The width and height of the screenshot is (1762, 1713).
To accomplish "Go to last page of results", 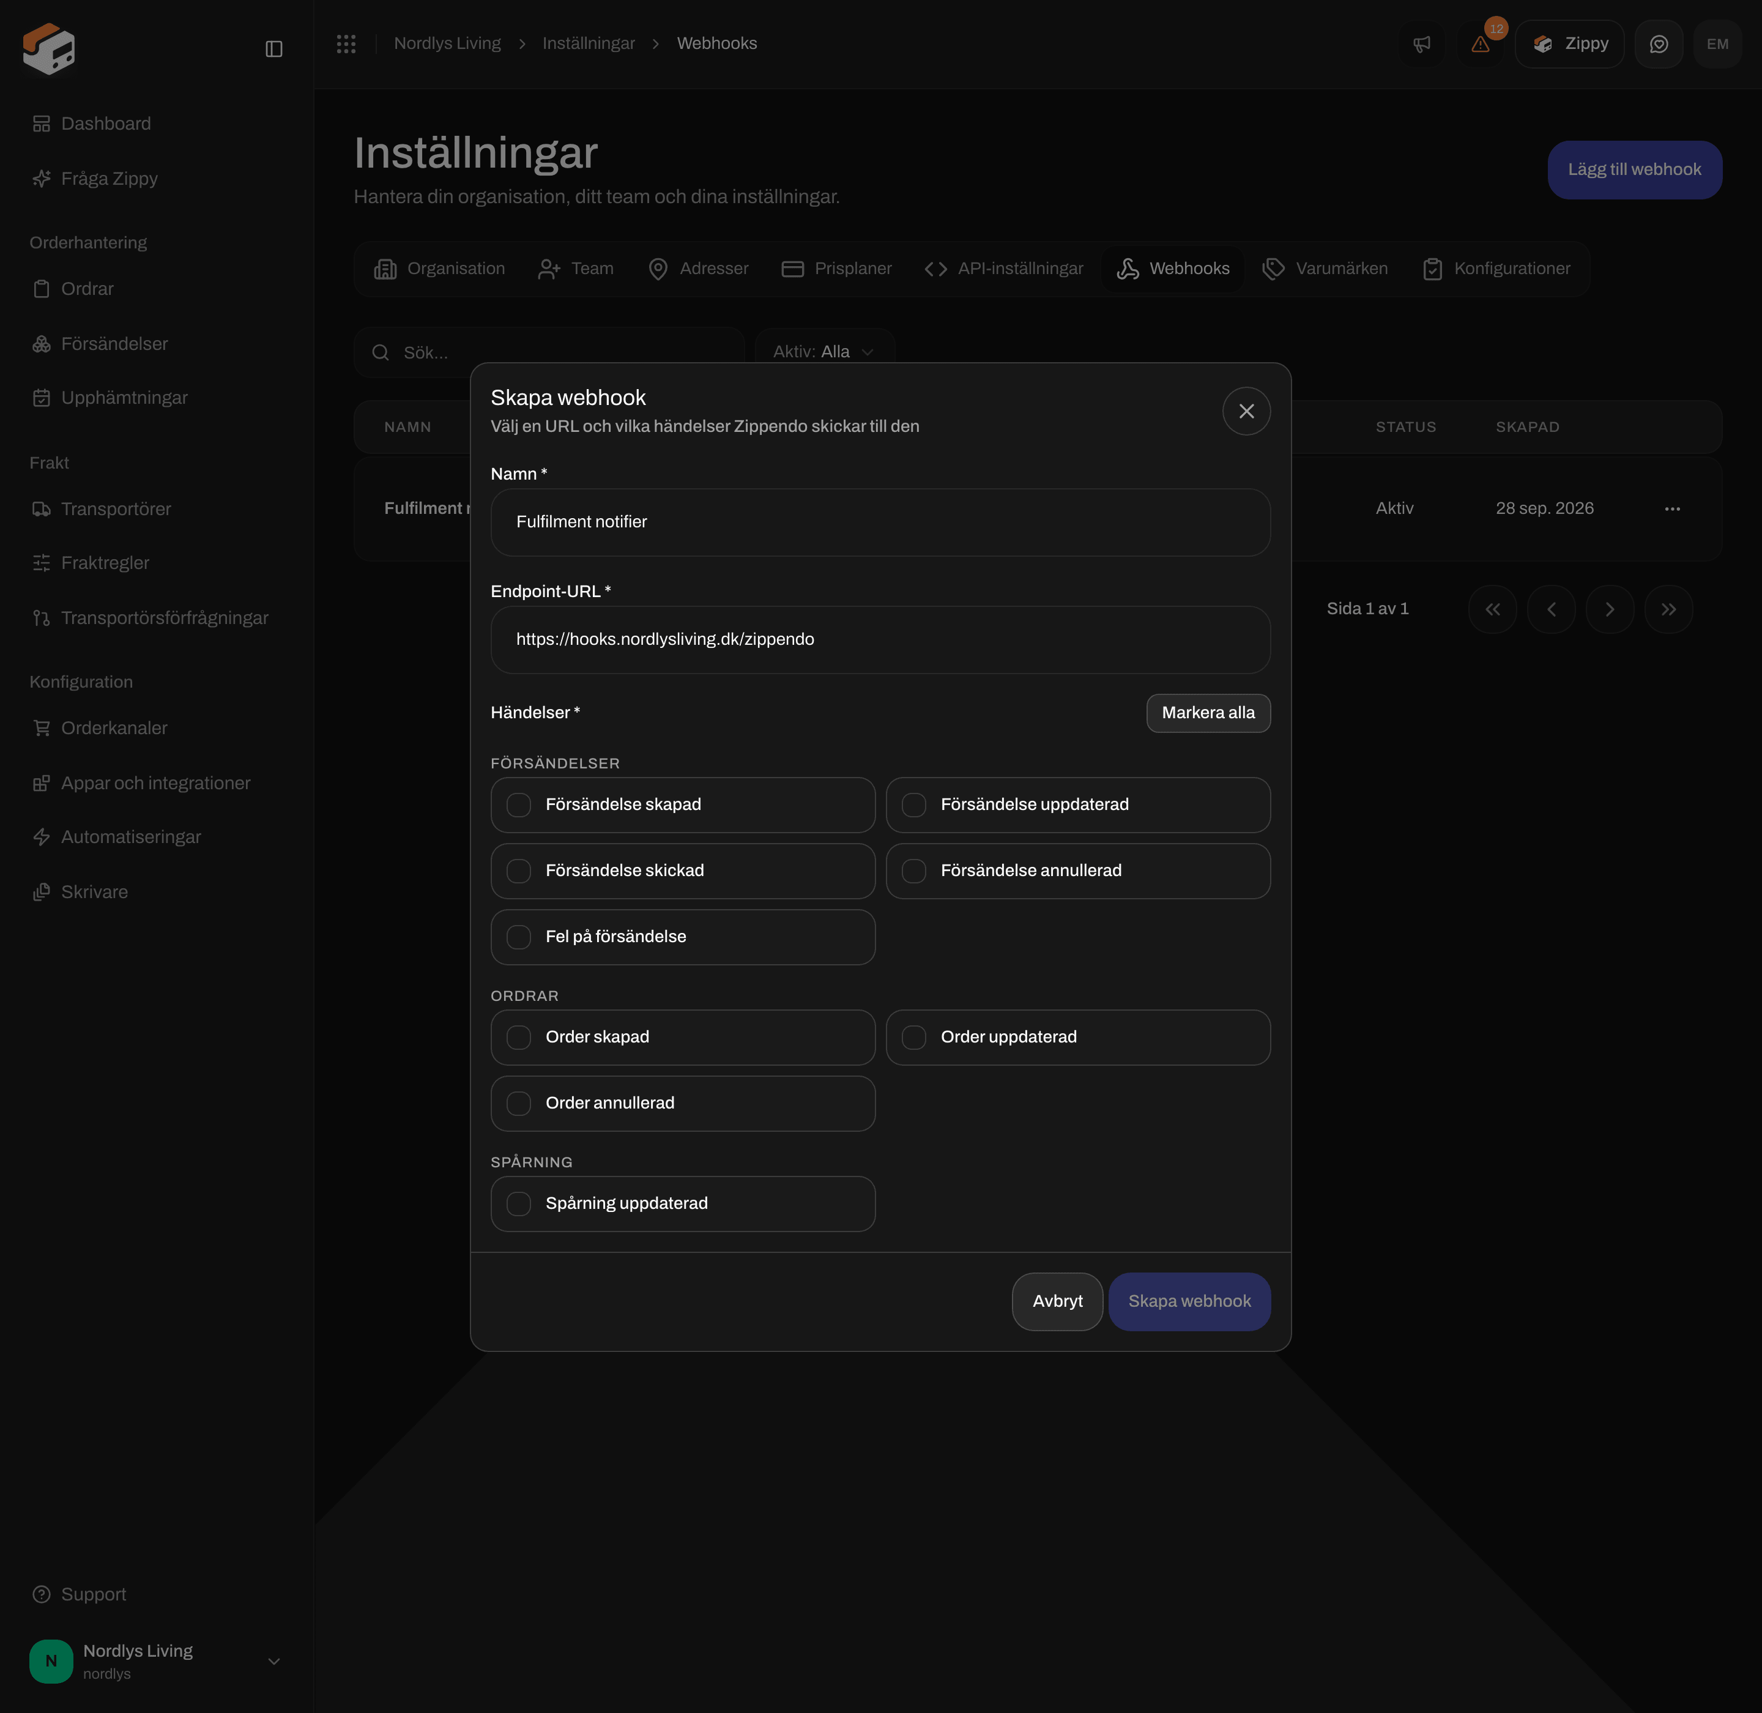I will [x=1668, y=609].
